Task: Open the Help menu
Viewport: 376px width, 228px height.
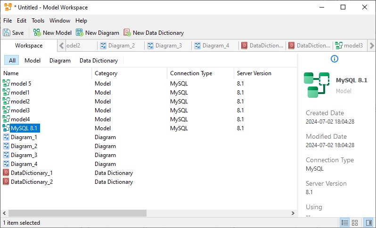Action: 81,21
